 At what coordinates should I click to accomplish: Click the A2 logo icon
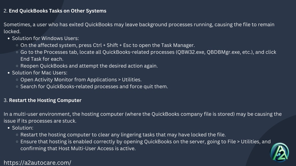[280, 152]
